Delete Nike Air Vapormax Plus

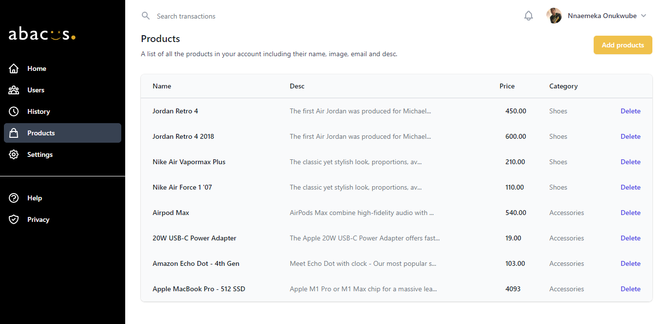pos(630,162)
